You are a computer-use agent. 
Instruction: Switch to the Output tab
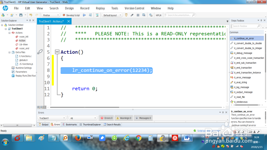coord(44,124)
